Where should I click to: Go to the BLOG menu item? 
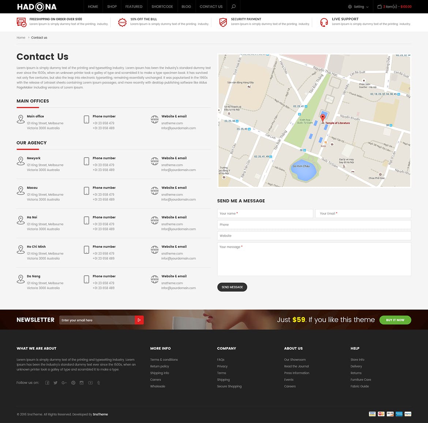[x=186, y=7]
